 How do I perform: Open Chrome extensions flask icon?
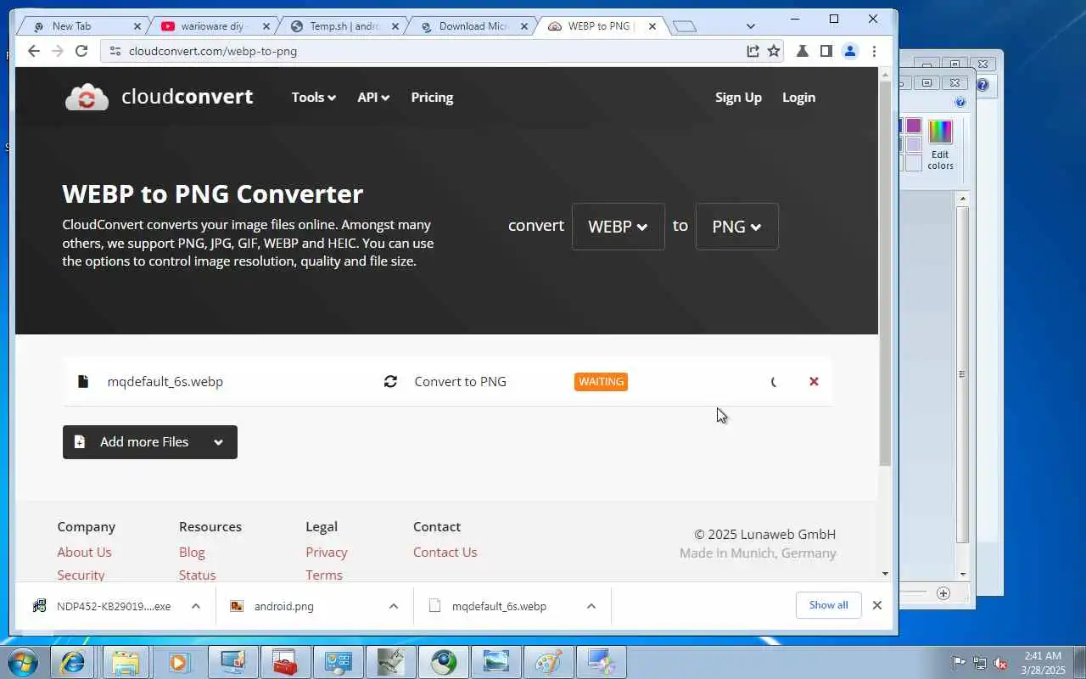pos(802,51)
